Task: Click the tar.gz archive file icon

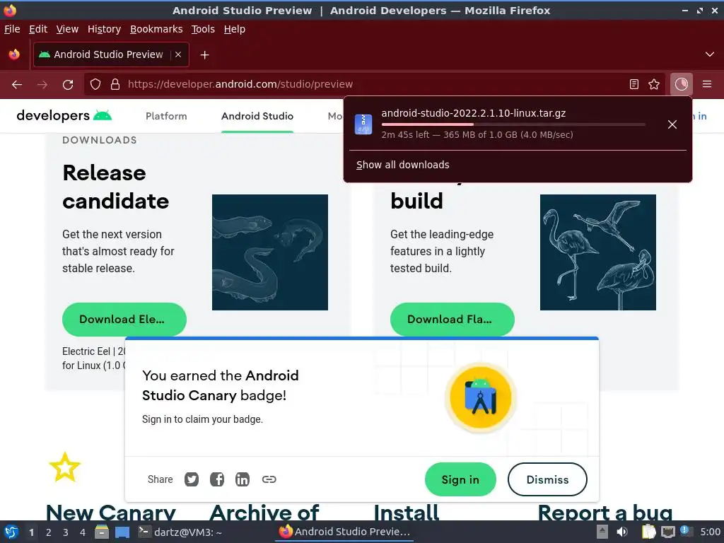Action: pos(363,124)
